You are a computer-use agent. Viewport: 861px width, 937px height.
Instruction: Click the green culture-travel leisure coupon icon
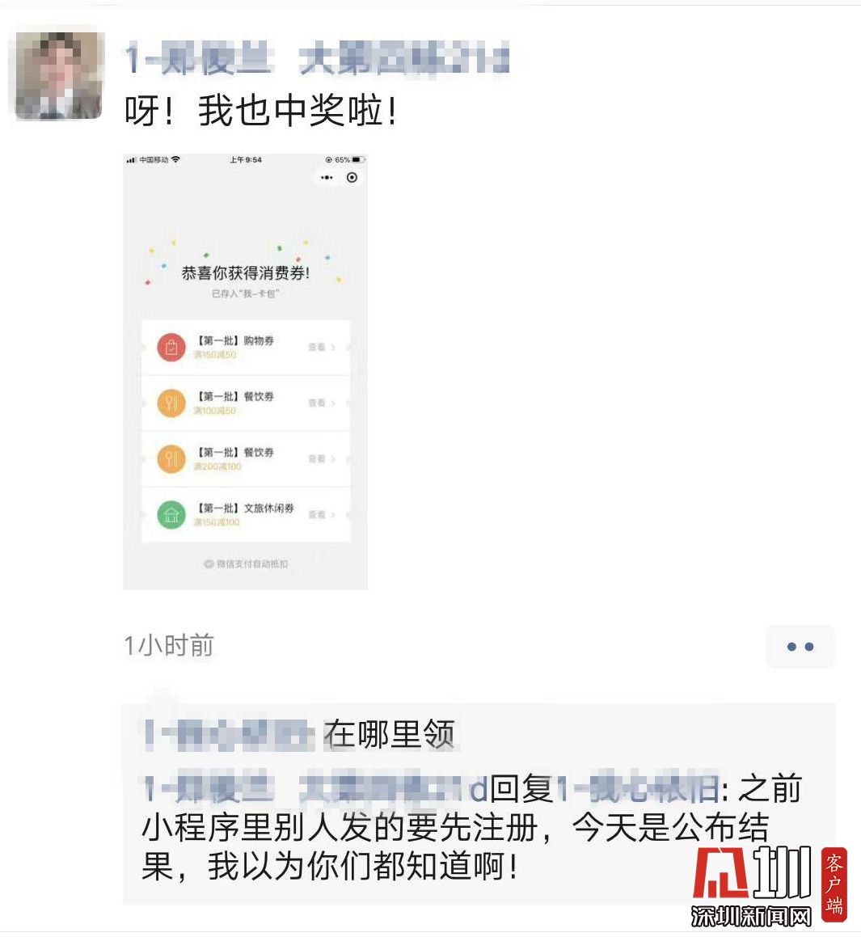(x=171, y=514)
